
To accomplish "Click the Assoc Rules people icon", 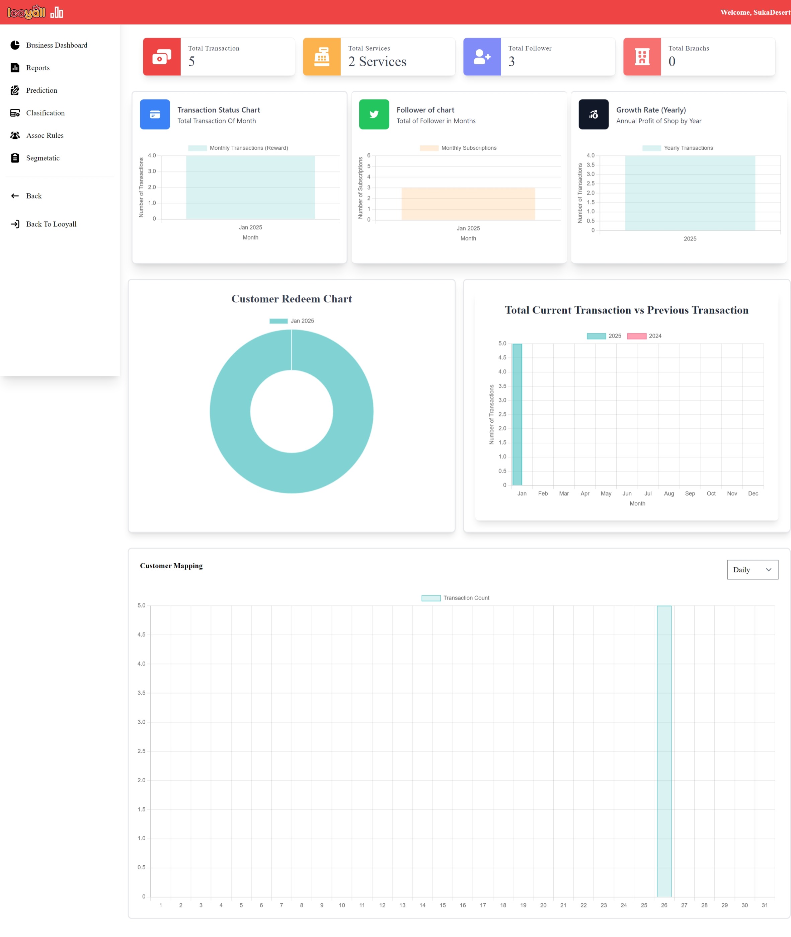I will pos(15,135).
